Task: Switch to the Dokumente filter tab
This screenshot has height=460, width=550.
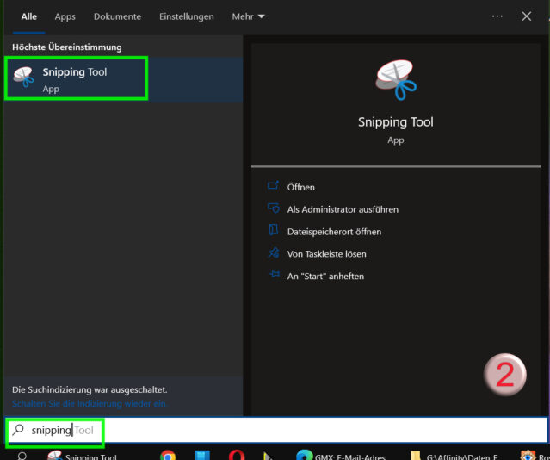Action: pos(118,16)
